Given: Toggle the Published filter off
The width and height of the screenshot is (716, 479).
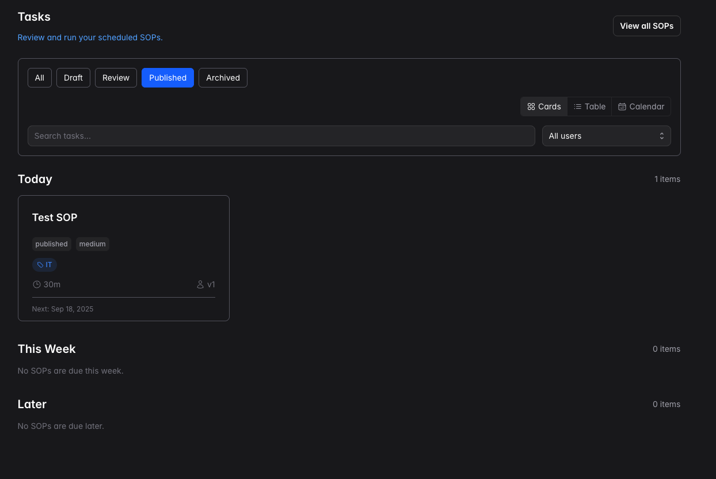Looking at the screenshot, I should (x=167, y=78).
